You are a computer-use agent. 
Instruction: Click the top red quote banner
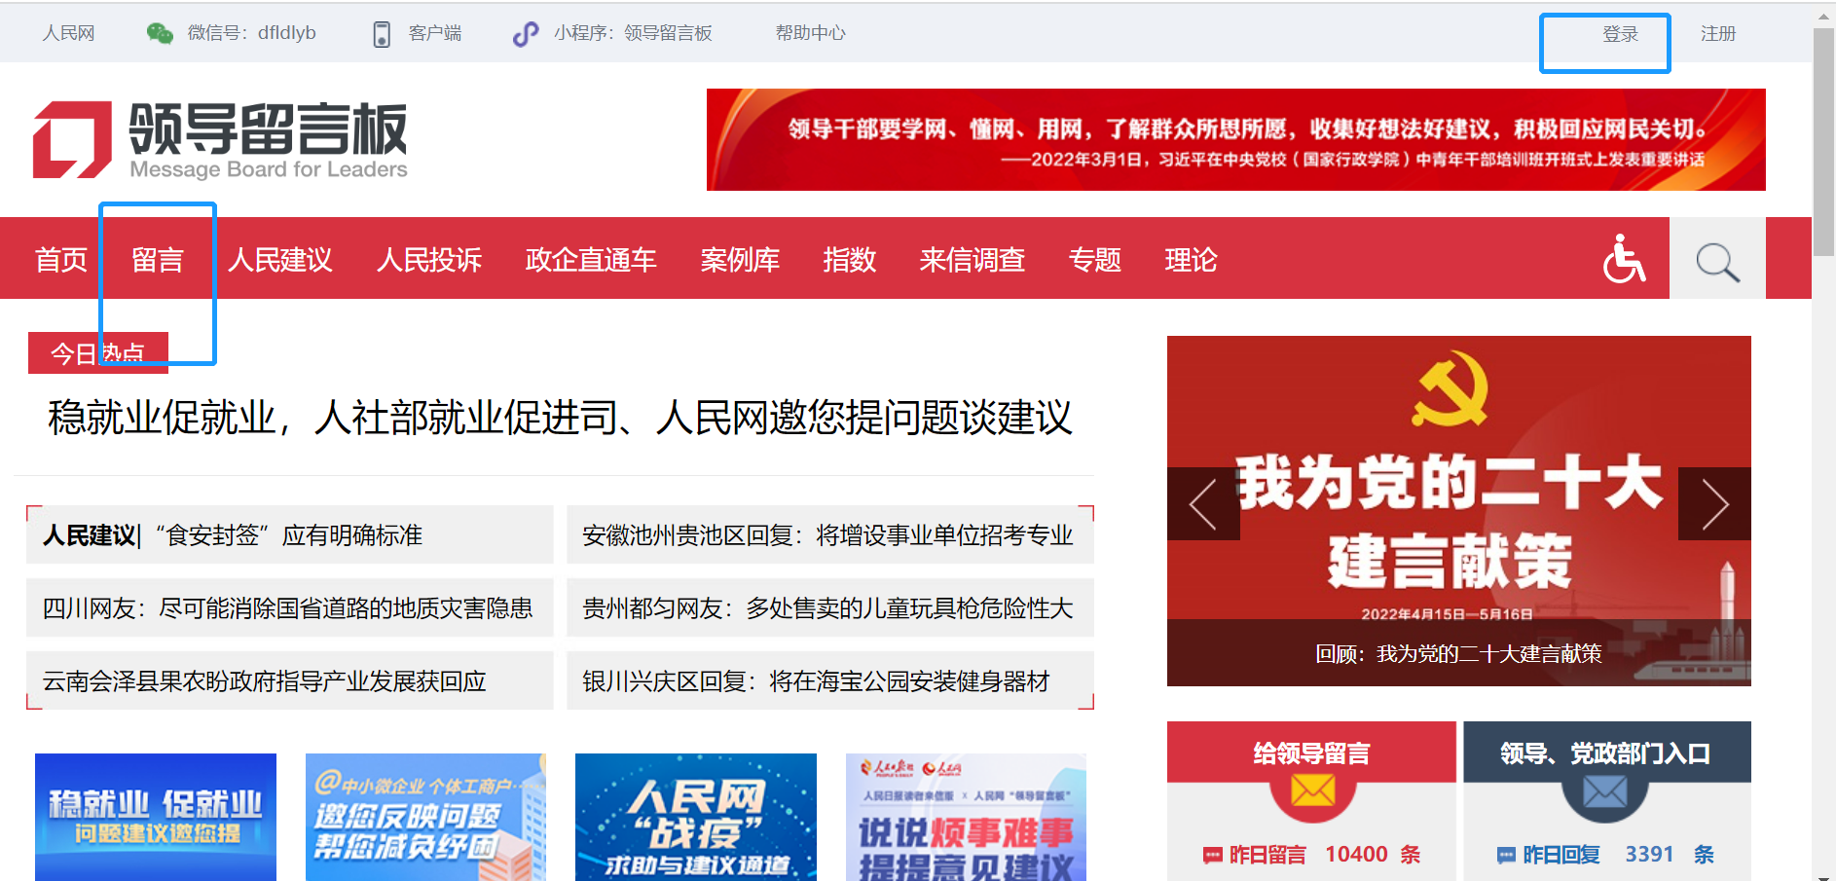(x=1236, y=139)
